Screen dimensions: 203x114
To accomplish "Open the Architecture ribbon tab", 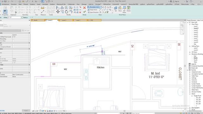I will tap(5, 4).
